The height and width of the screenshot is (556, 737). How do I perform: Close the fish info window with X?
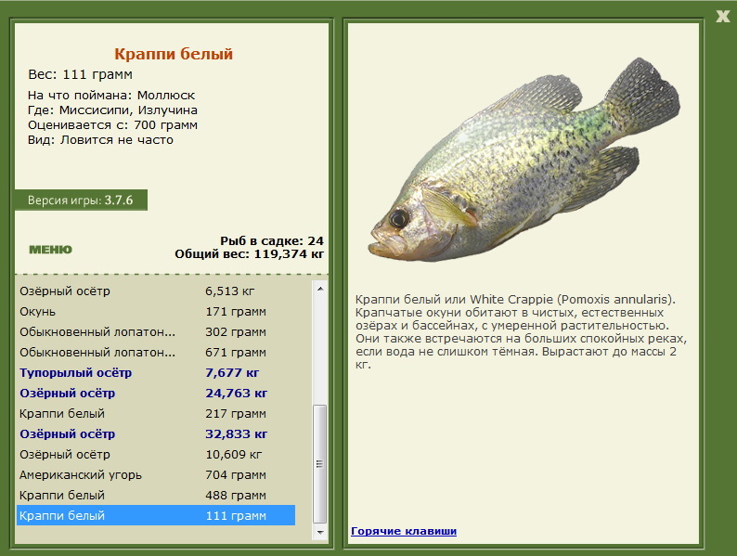[722, 17]
